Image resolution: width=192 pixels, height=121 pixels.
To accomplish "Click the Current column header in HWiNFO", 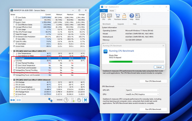I will (46, 14).
